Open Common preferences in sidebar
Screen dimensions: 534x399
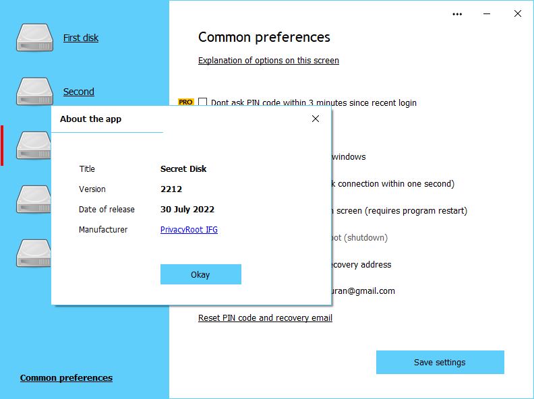click(66, 378)
